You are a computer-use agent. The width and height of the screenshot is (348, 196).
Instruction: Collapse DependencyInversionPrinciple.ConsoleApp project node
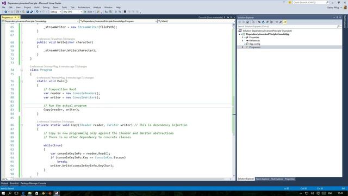[x=240, y=34]
